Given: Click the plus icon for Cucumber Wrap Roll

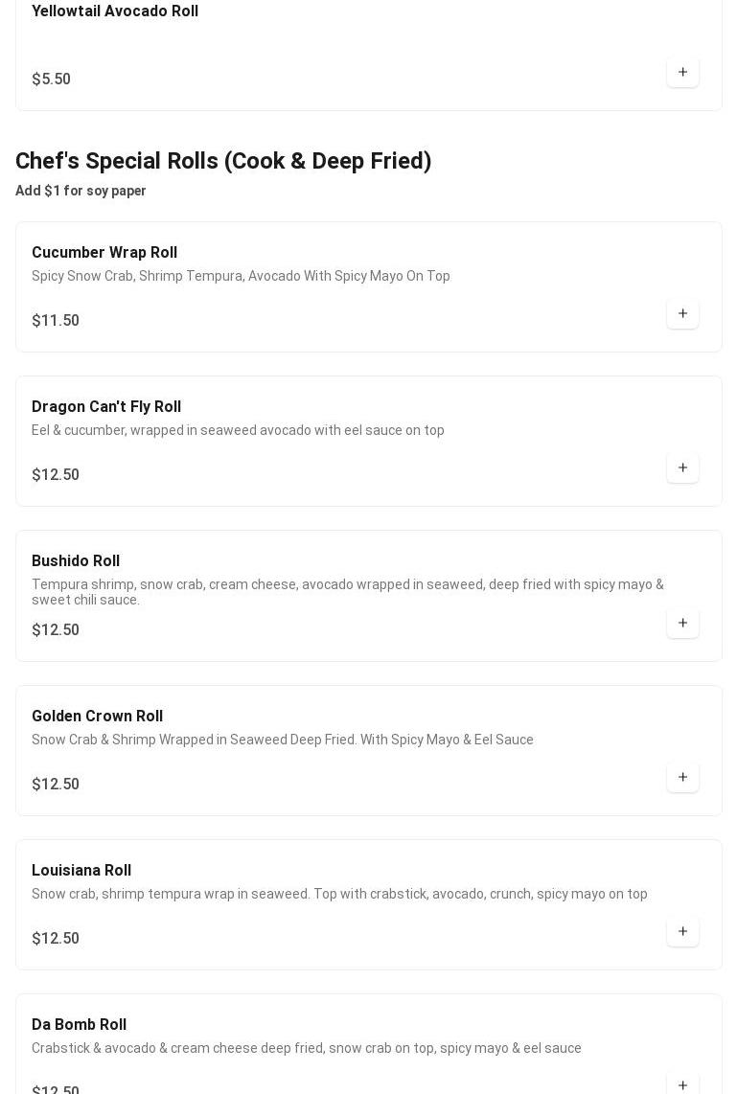Looking at the screenshot, I should click(682, 313).
